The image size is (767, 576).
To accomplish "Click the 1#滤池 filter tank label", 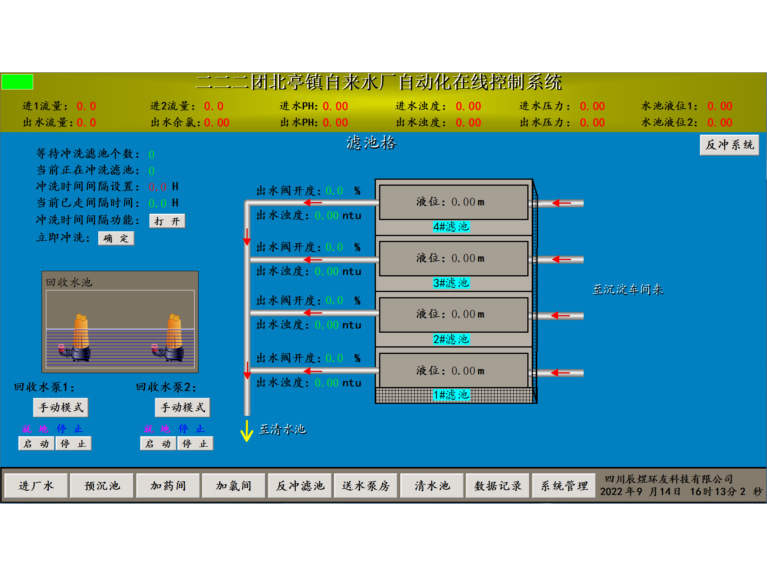I will point(451,395).
